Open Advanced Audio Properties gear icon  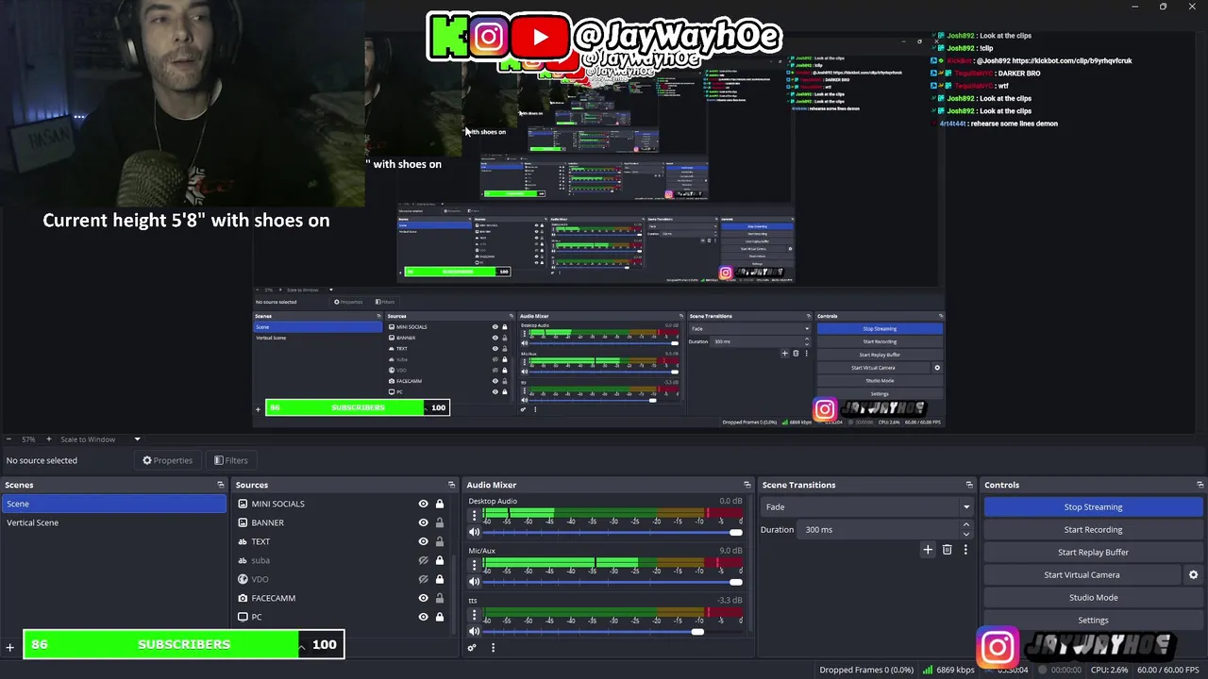pos(472,647)
